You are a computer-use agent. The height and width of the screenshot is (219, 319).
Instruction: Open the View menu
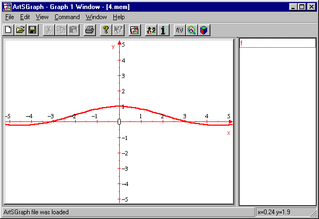42,17
